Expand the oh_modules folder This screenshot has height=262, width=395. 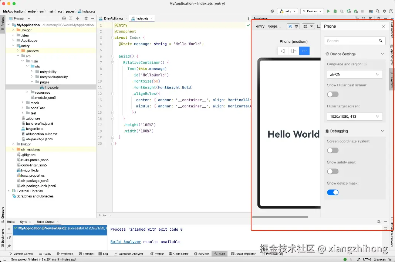pyautogui.click(x=13, y=149)
